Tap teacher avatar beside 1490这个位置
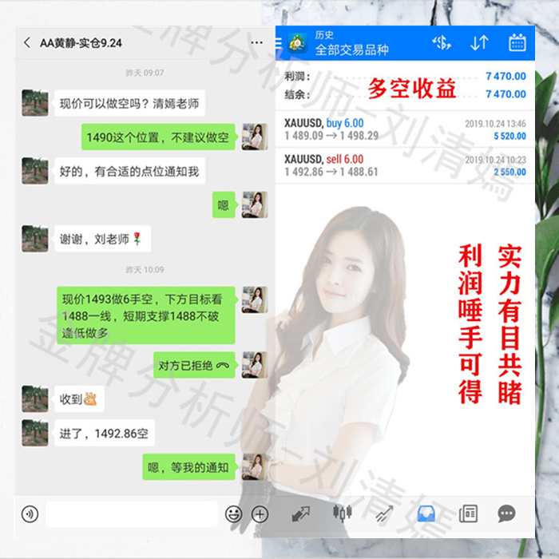 pos(255,137)
